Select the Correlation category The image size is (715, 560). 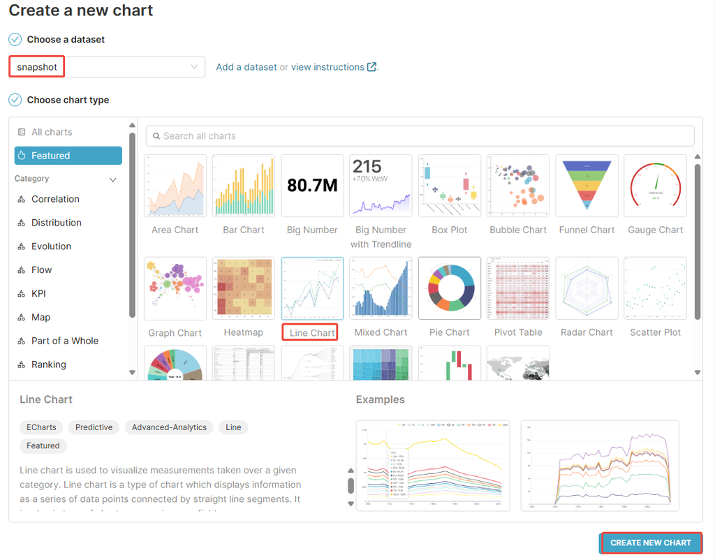(55, 199)
